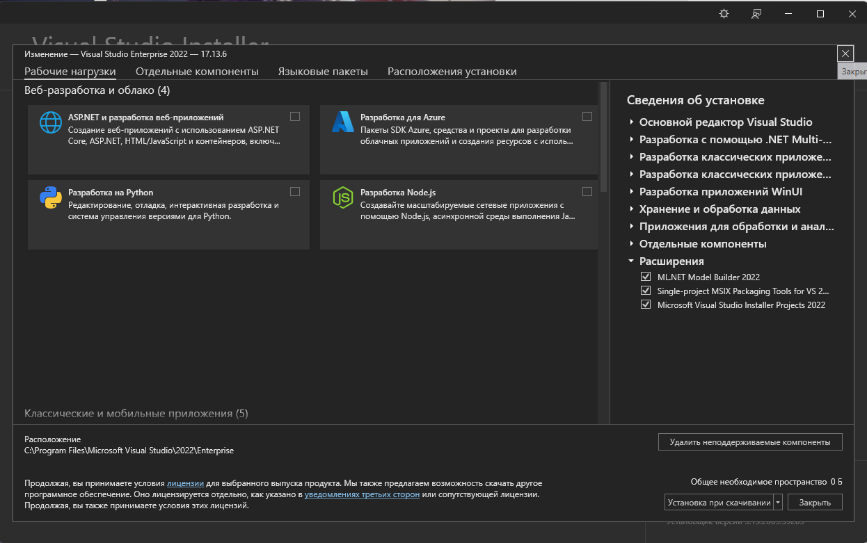
Task: Close the modify dialog with the X button
Action: [x=845, y=54]
